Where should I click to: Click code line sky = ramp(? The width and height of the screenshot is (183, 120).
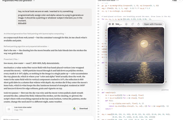click(136, 114)
